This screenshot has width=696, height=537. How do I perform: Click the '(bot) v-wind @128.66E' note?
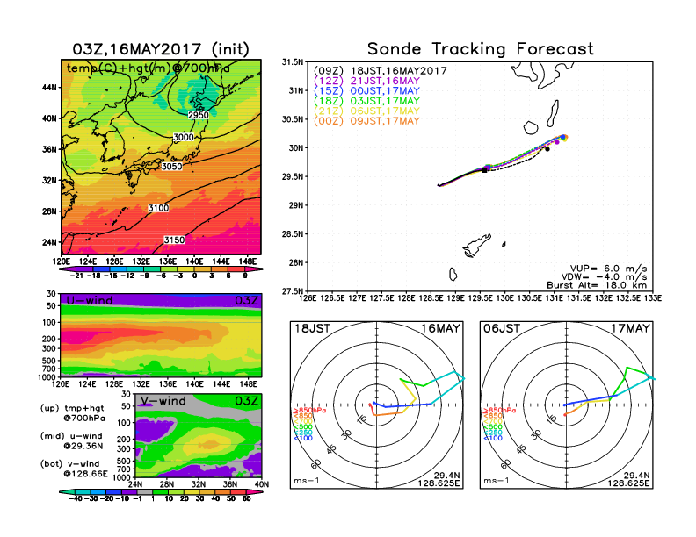[x=74, y=469]
